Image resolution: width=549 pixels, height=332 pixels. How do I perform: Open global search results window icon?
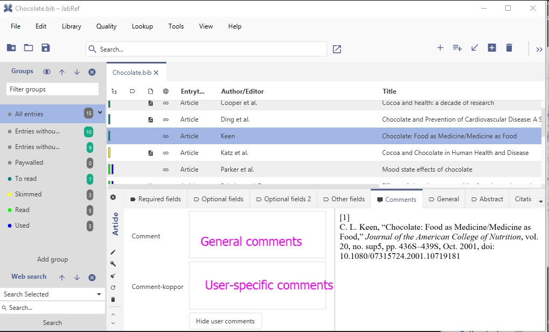coord(337,49)
